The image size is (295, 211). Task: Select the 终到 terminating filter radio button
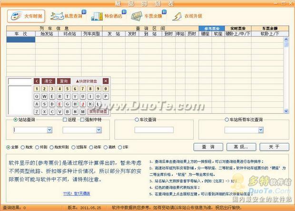pyautogui.click(x=37, y=147)
